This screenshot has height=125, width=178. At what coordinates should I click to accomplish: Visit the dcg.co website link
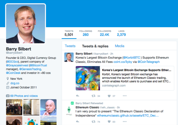[15, 83]
